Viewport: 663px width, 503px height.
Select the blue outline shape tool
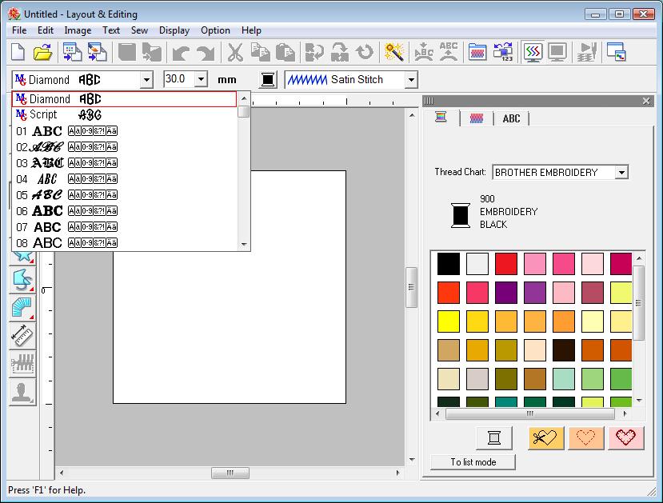pos(22,279)
